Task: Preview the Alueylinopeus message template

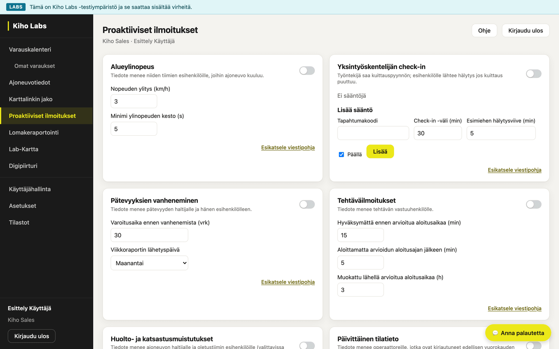Action: [288, 148]
